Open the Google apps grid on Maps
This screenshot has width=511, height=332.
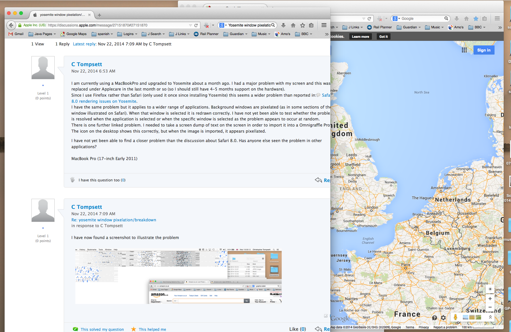pos(464,50)
